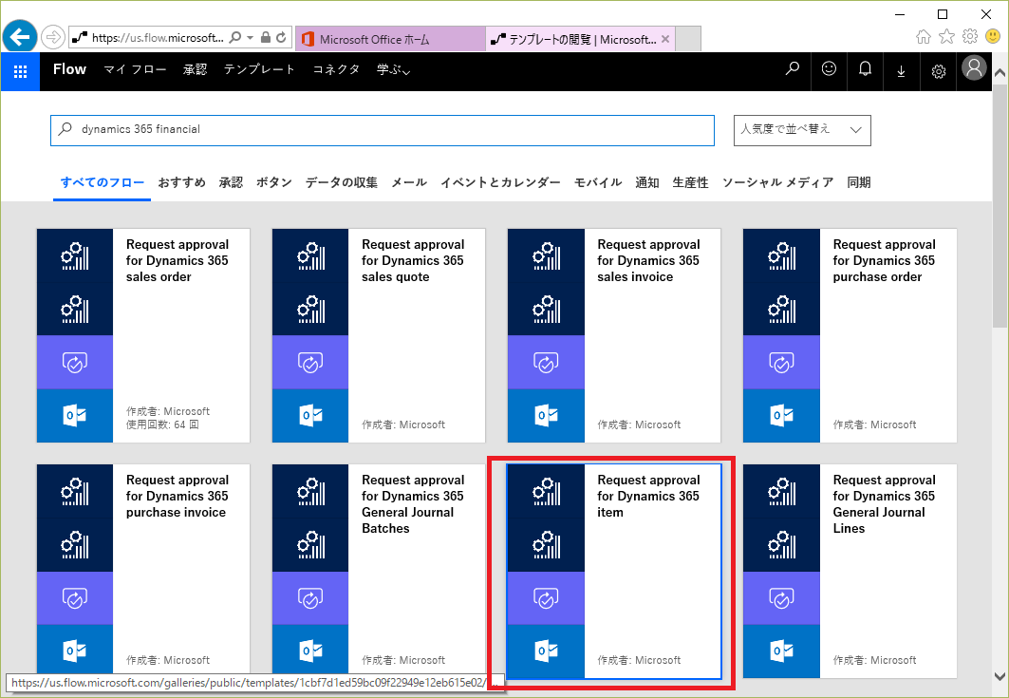Image resolution: width=1009 pixels, height=698 pixels.
Task: Open the app launcher waffle icon
Action: (20, 71)
